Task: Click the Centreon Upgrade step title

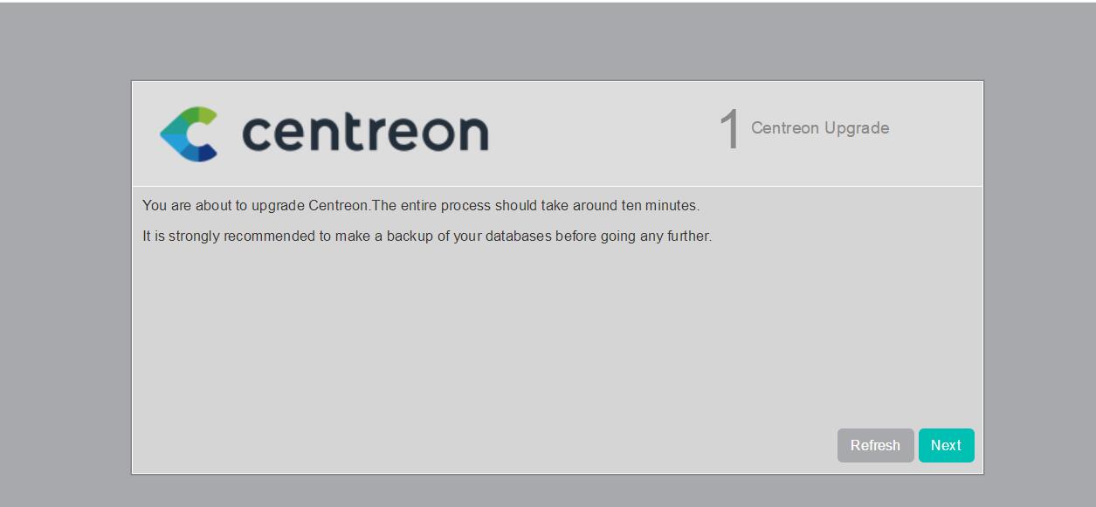Action: pyautogui.click(x=820, y=128)
